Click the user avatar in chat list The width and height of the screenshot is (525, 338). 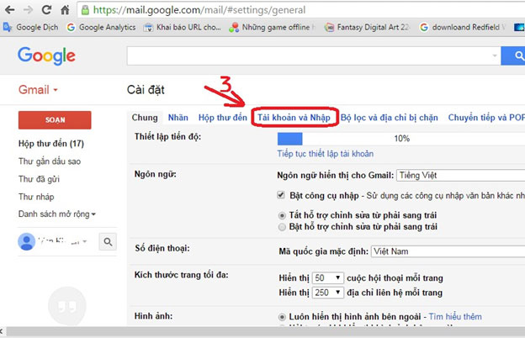26,241
